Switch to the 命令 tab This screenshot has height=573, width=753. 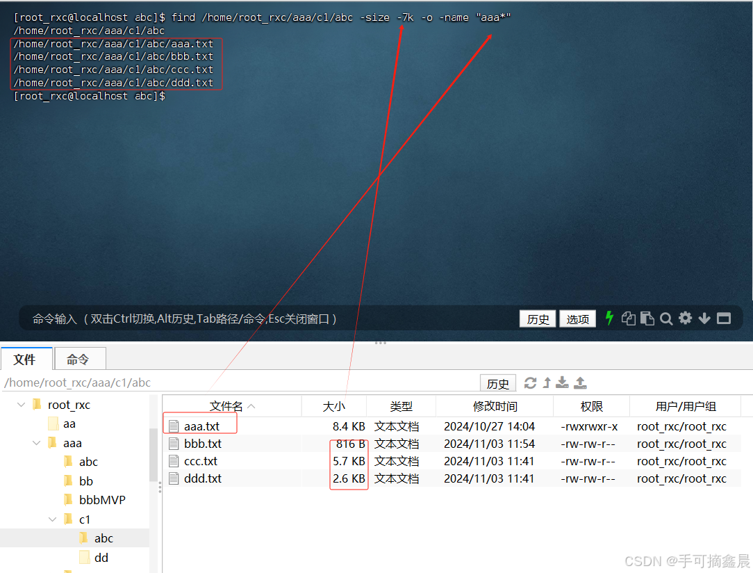pos(79,359)
